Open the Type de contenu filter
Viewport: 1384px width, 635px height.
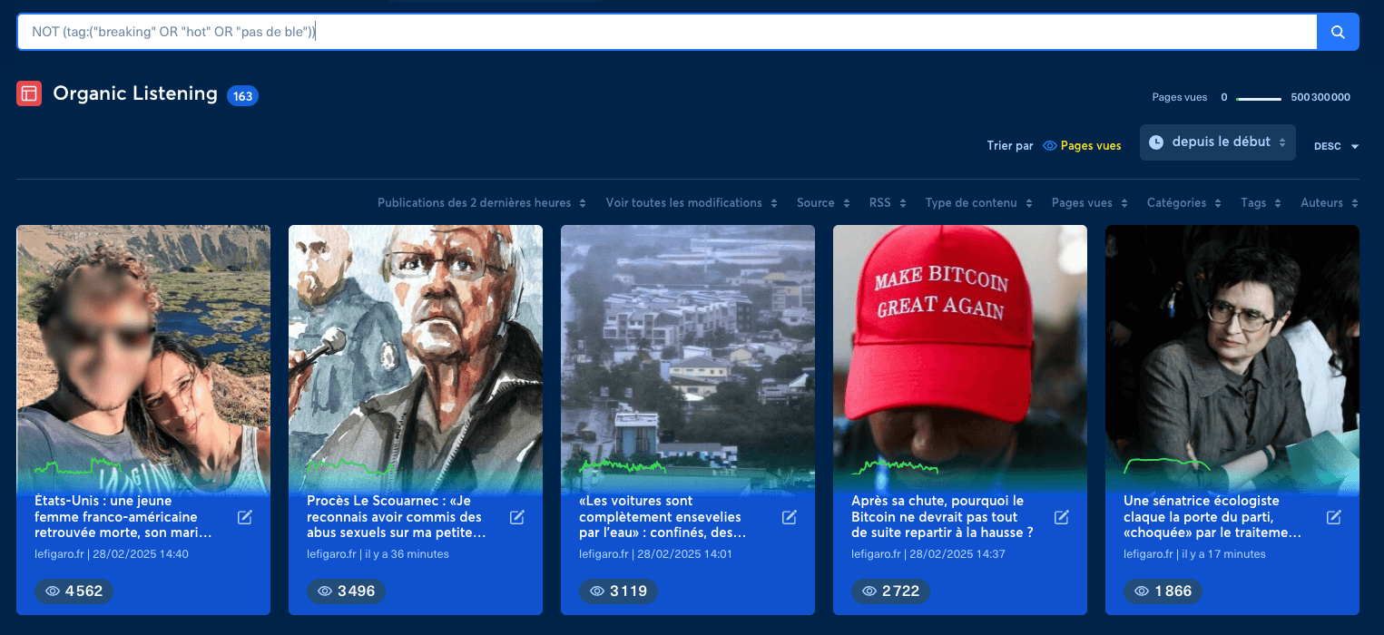(979, 203)
